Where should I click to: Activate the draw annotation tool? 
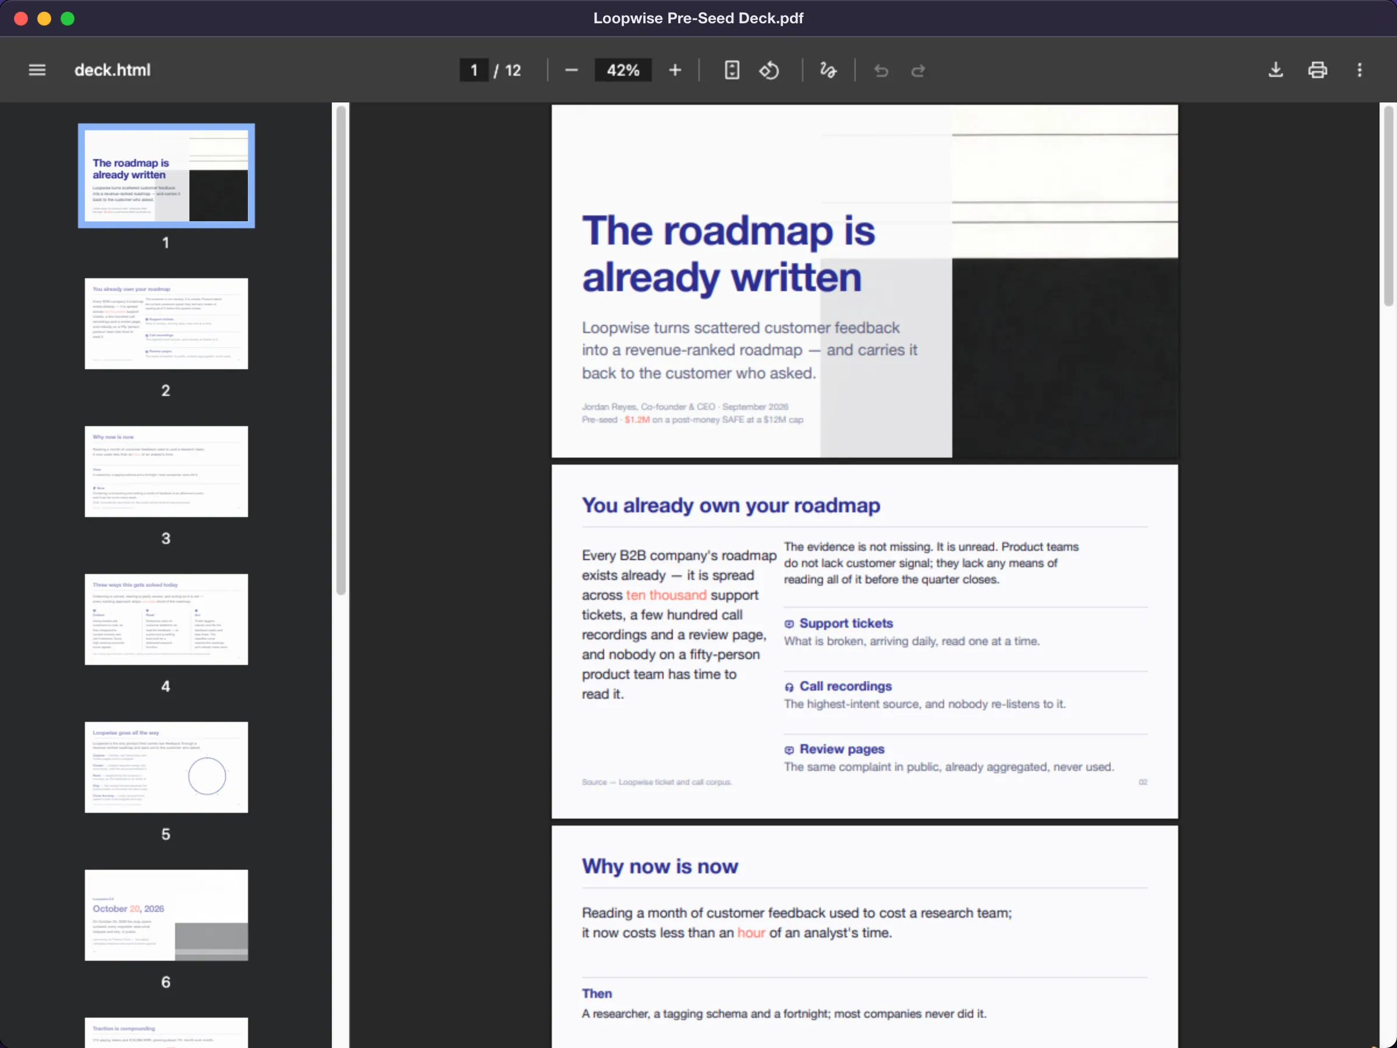coord(828,70)
